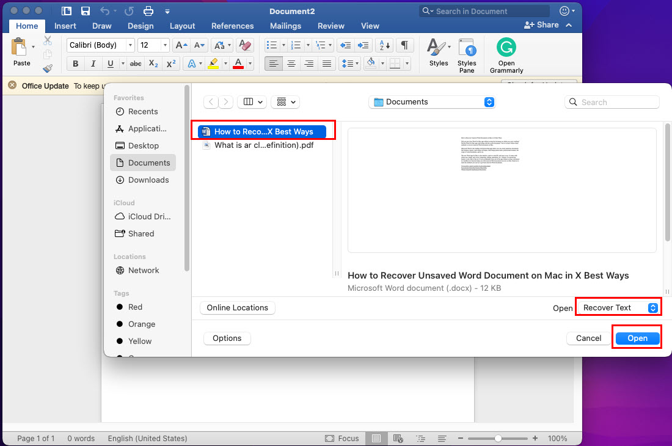Click the Print icon in title bar

pyautogui.click(x=148, y=11)
